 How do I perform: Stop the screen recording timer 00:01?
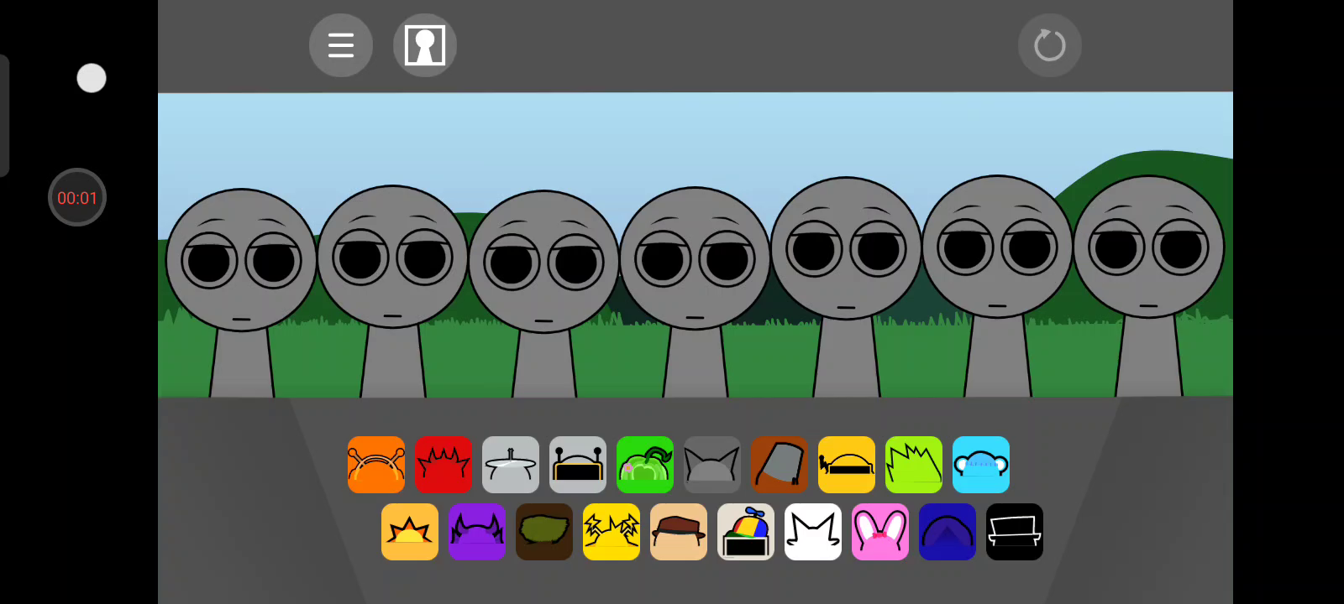76,198
